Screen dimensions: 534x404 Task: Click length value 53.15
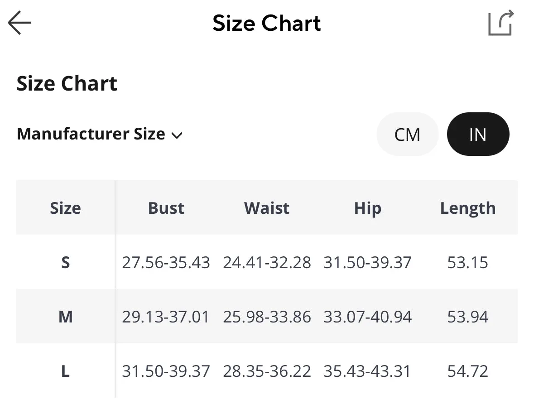click(467, 262)
